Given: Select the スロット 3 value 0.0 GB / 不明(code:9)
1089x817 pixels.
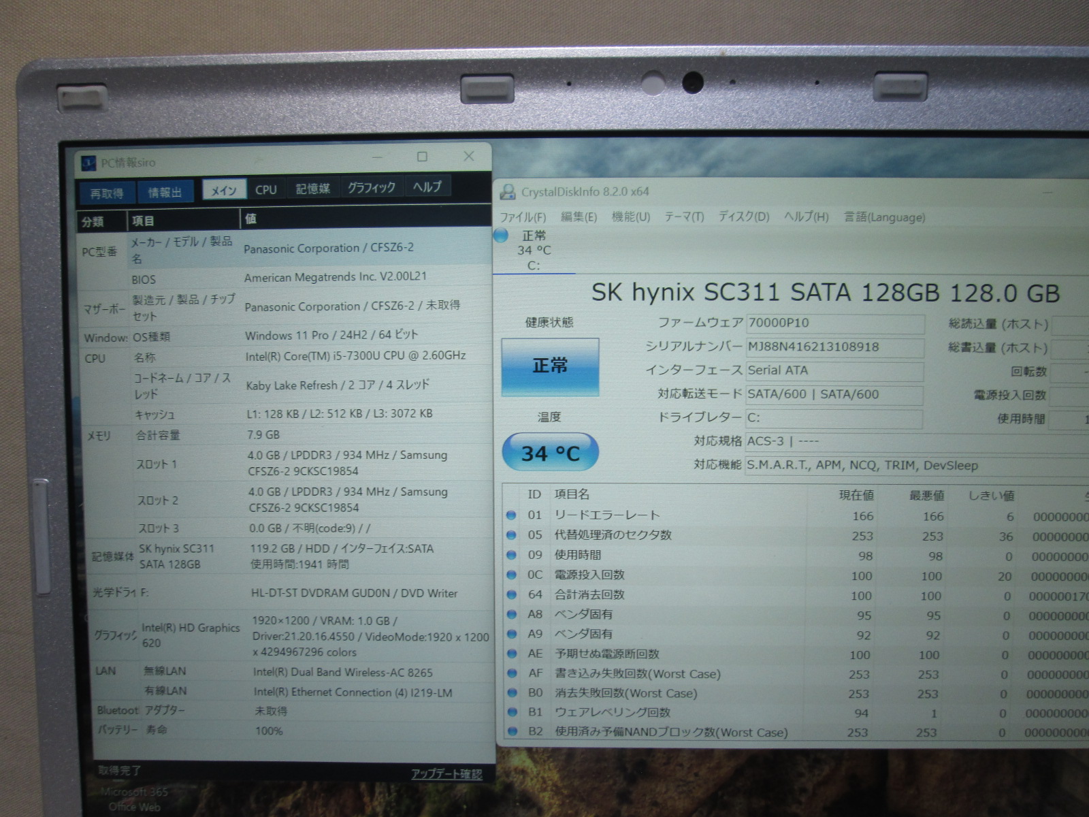Looking at the screenshot, I should tap(310, 528).
